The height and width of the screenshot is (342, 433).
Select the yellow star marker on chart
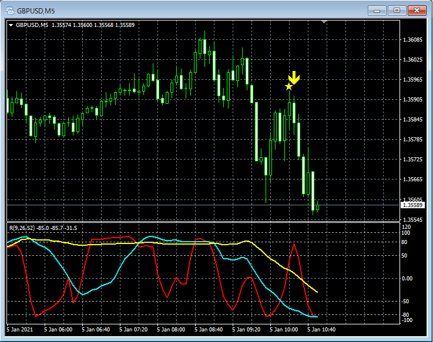tap(288, 87)
